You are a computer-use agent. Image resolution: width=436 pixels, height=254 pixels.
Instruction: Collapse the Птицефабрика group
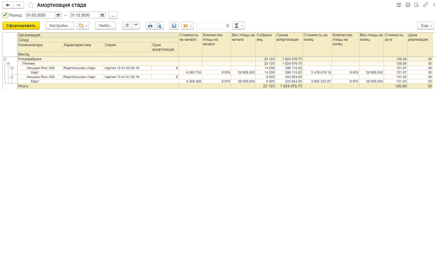click(5, 59)
